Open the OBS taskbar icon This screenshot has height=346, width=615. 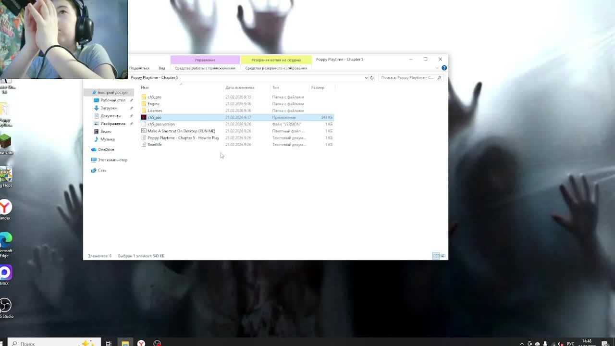157,343
